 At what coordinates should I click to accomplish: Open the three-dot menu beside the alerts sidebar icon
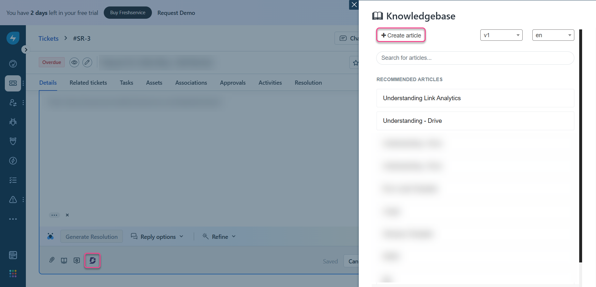click(23, 200)
